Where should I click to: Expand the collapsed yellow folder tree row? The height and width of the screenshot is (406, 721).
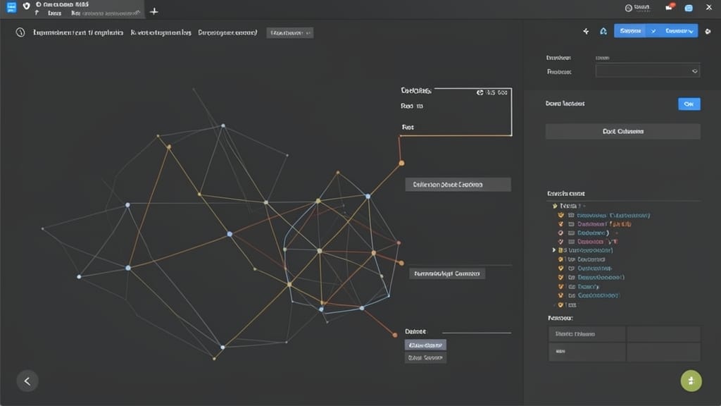pos(553,250)
